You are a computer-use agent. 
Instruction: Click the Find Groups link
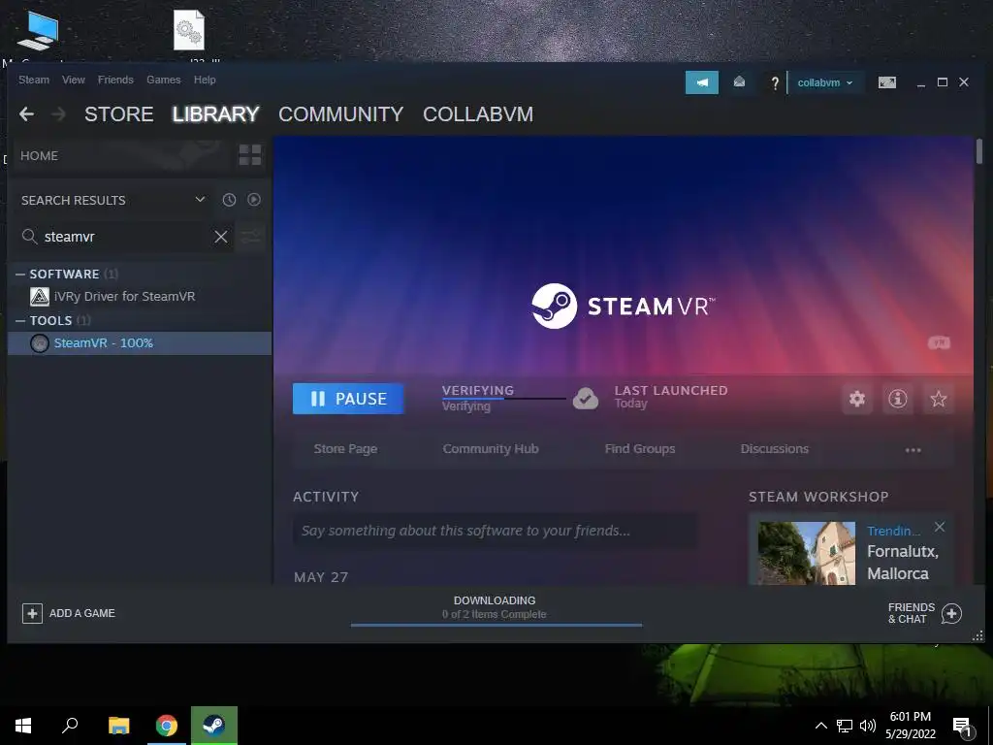point(640,448)
